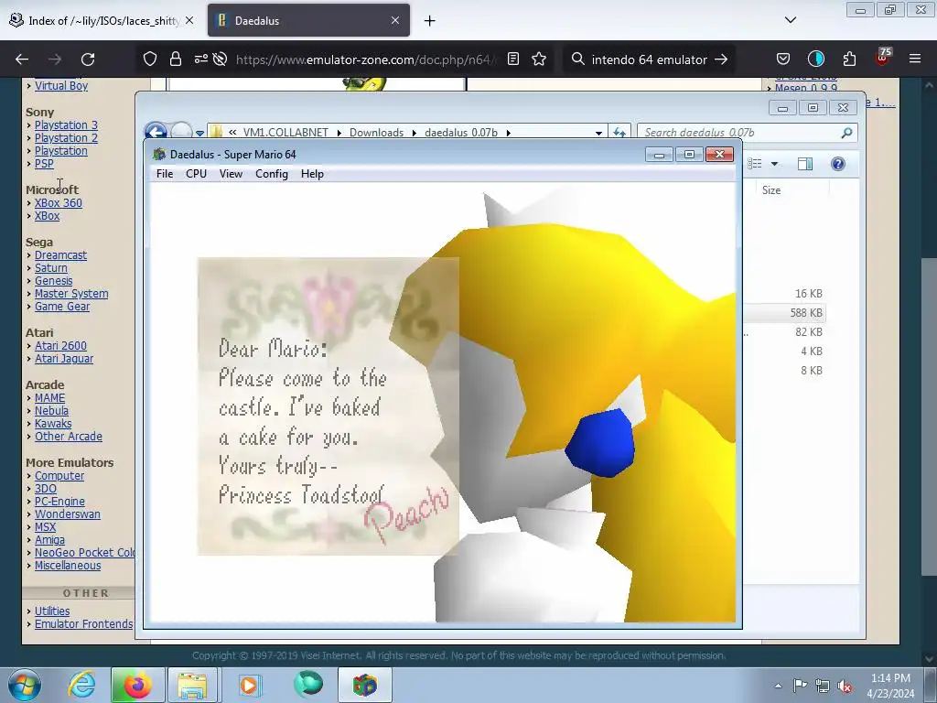Viewport: 937px width, 703px height.
Task: Select the file row showing 16 KB
Action: (784, 294)
